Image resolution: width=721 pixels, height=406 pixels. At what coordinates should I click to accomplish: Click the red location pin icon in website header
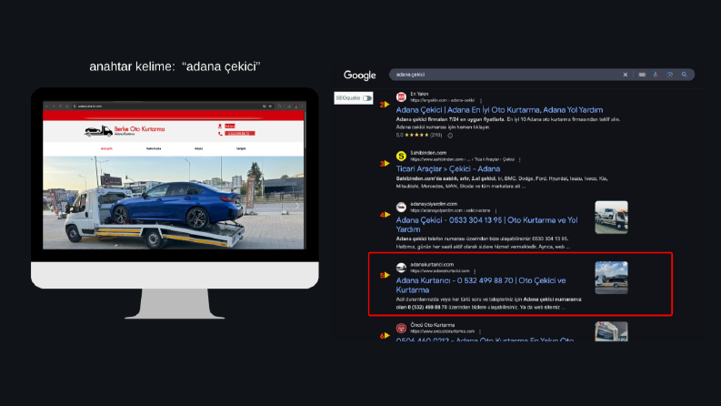(220, 126)
